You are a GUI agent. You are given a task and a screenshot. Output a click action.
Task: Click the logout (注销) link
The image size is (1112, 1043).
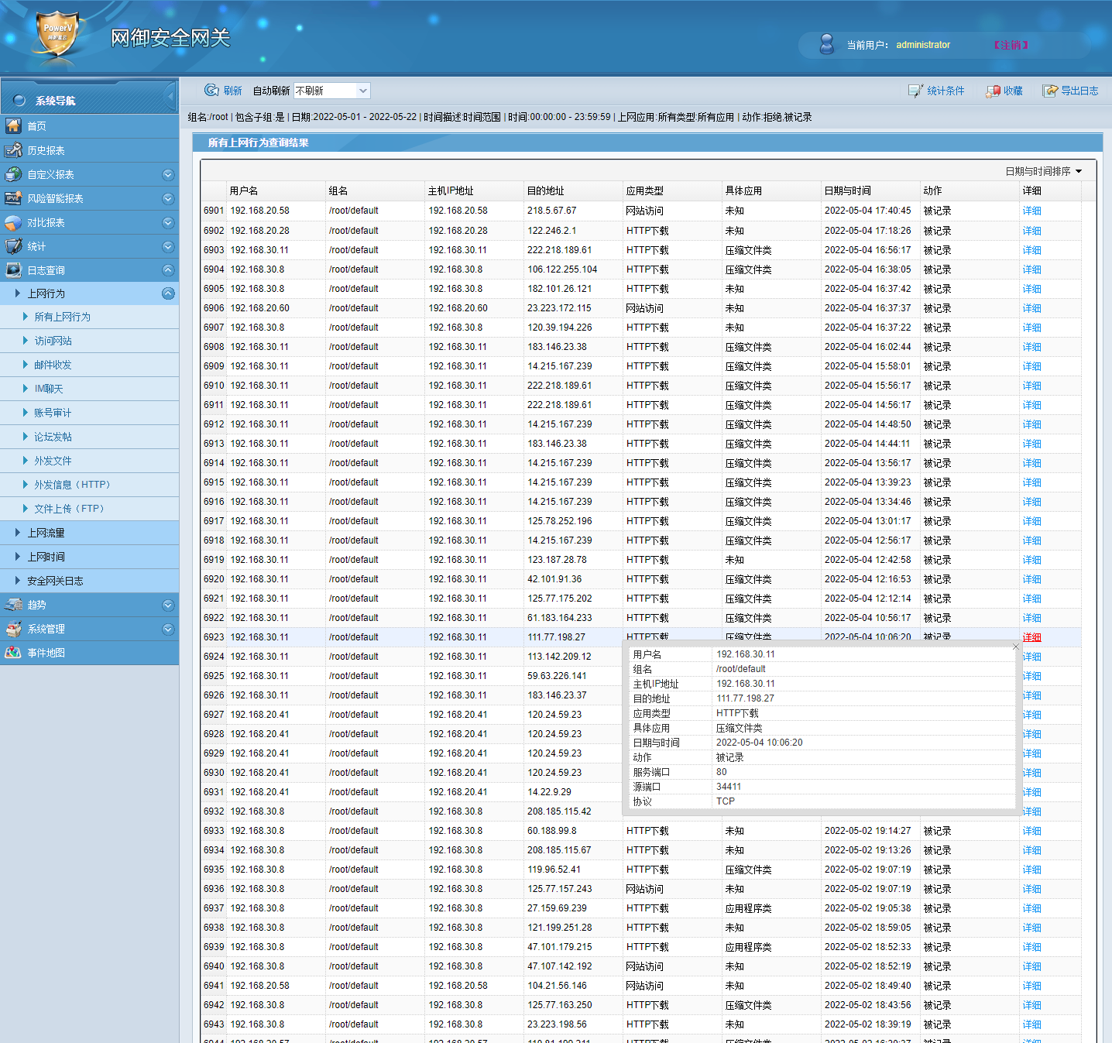click(1011, 45)
